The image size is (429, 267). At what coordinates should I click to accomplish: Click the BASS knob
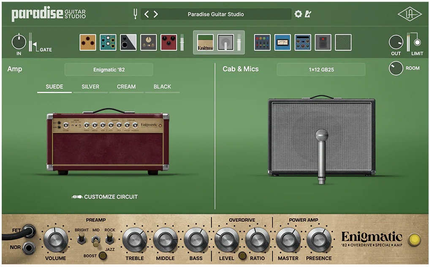click(196, 240)
